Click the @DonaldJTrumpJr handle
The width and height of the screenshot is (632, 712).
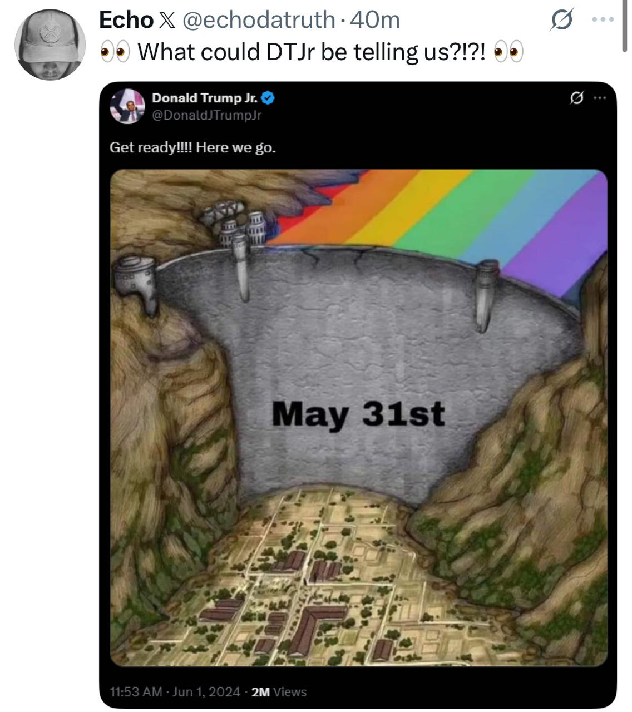click(206, 115)
